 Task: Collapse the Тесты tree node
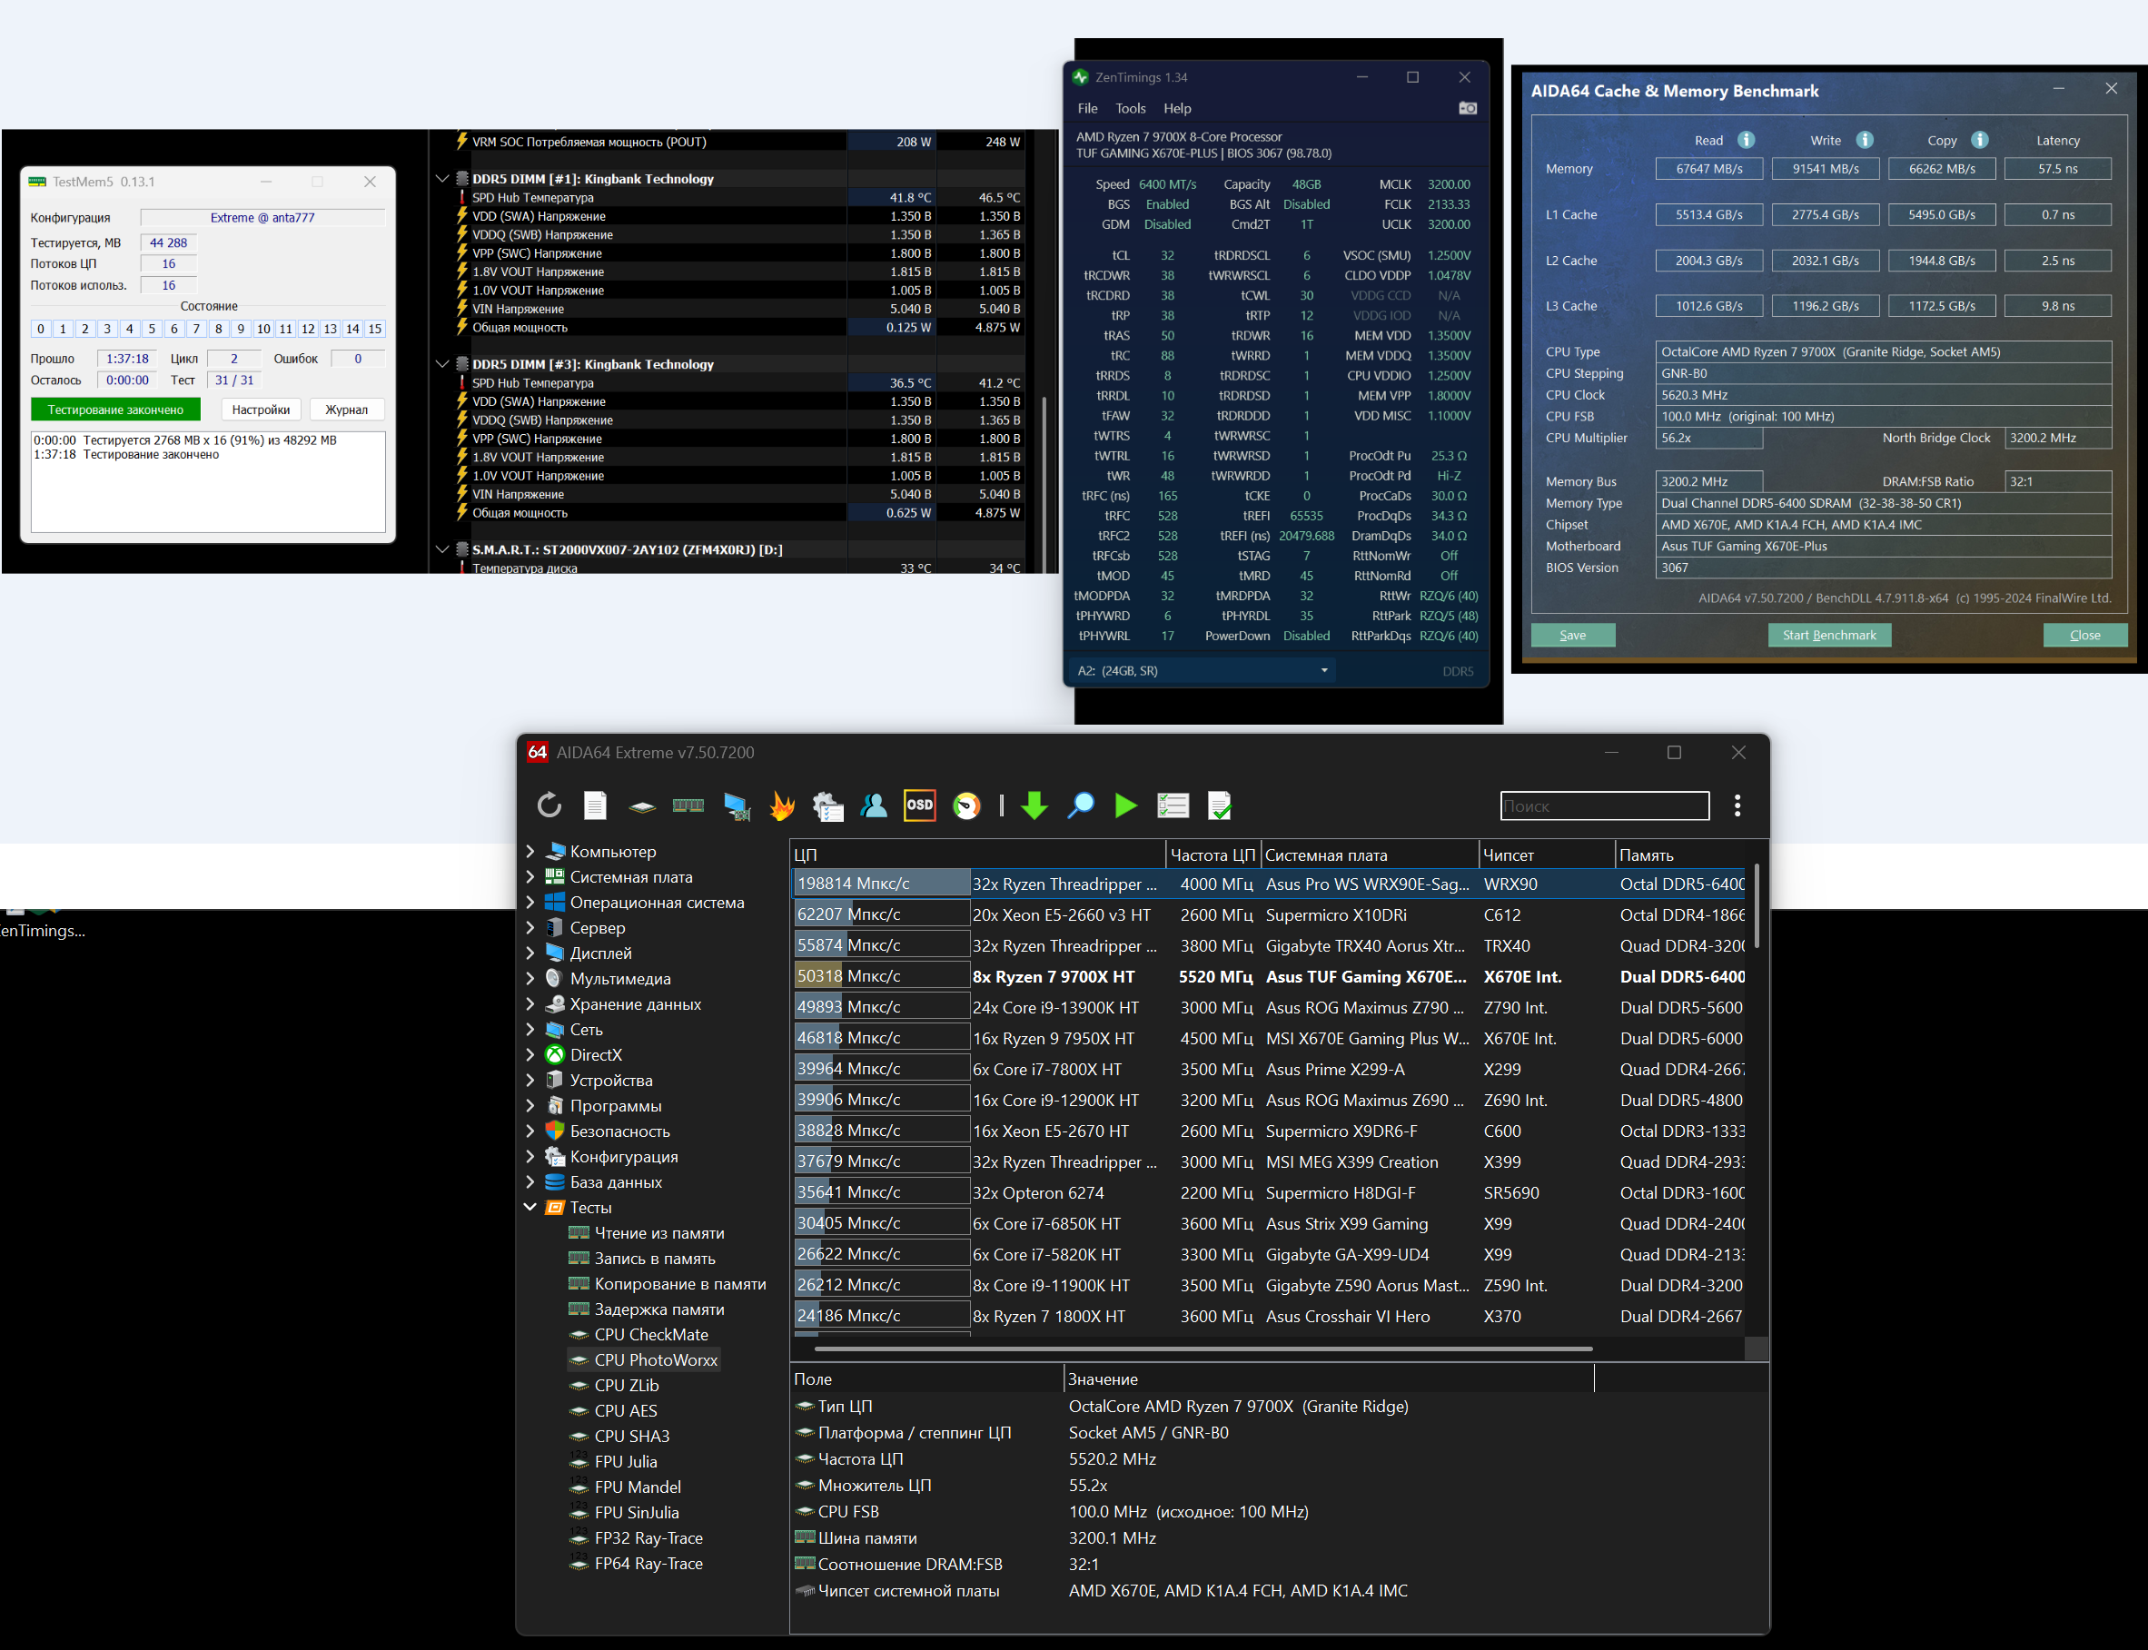[530, 1207]
